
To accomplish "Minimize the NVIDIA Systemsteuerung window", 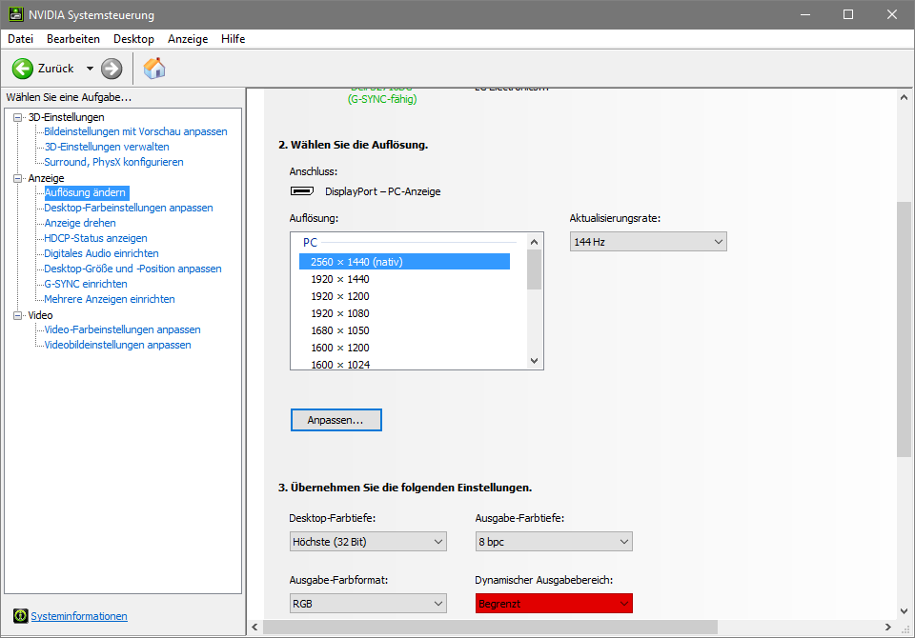I will (805, 14).
